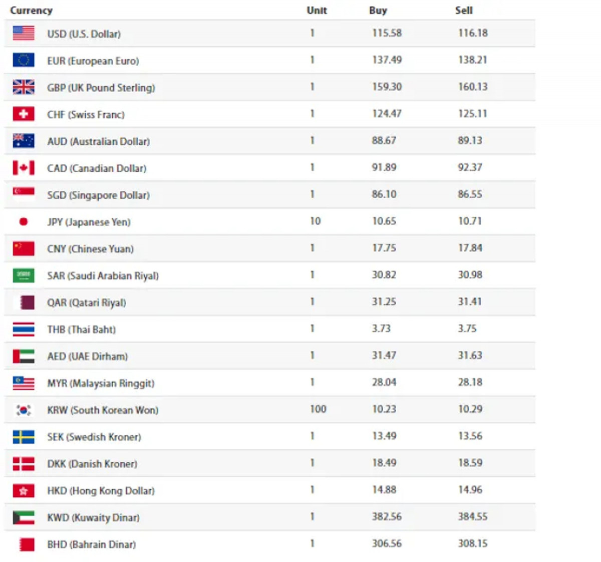601x562 pixels.
Task: Click the Saudi Arabian green flag
Action: 24,275
